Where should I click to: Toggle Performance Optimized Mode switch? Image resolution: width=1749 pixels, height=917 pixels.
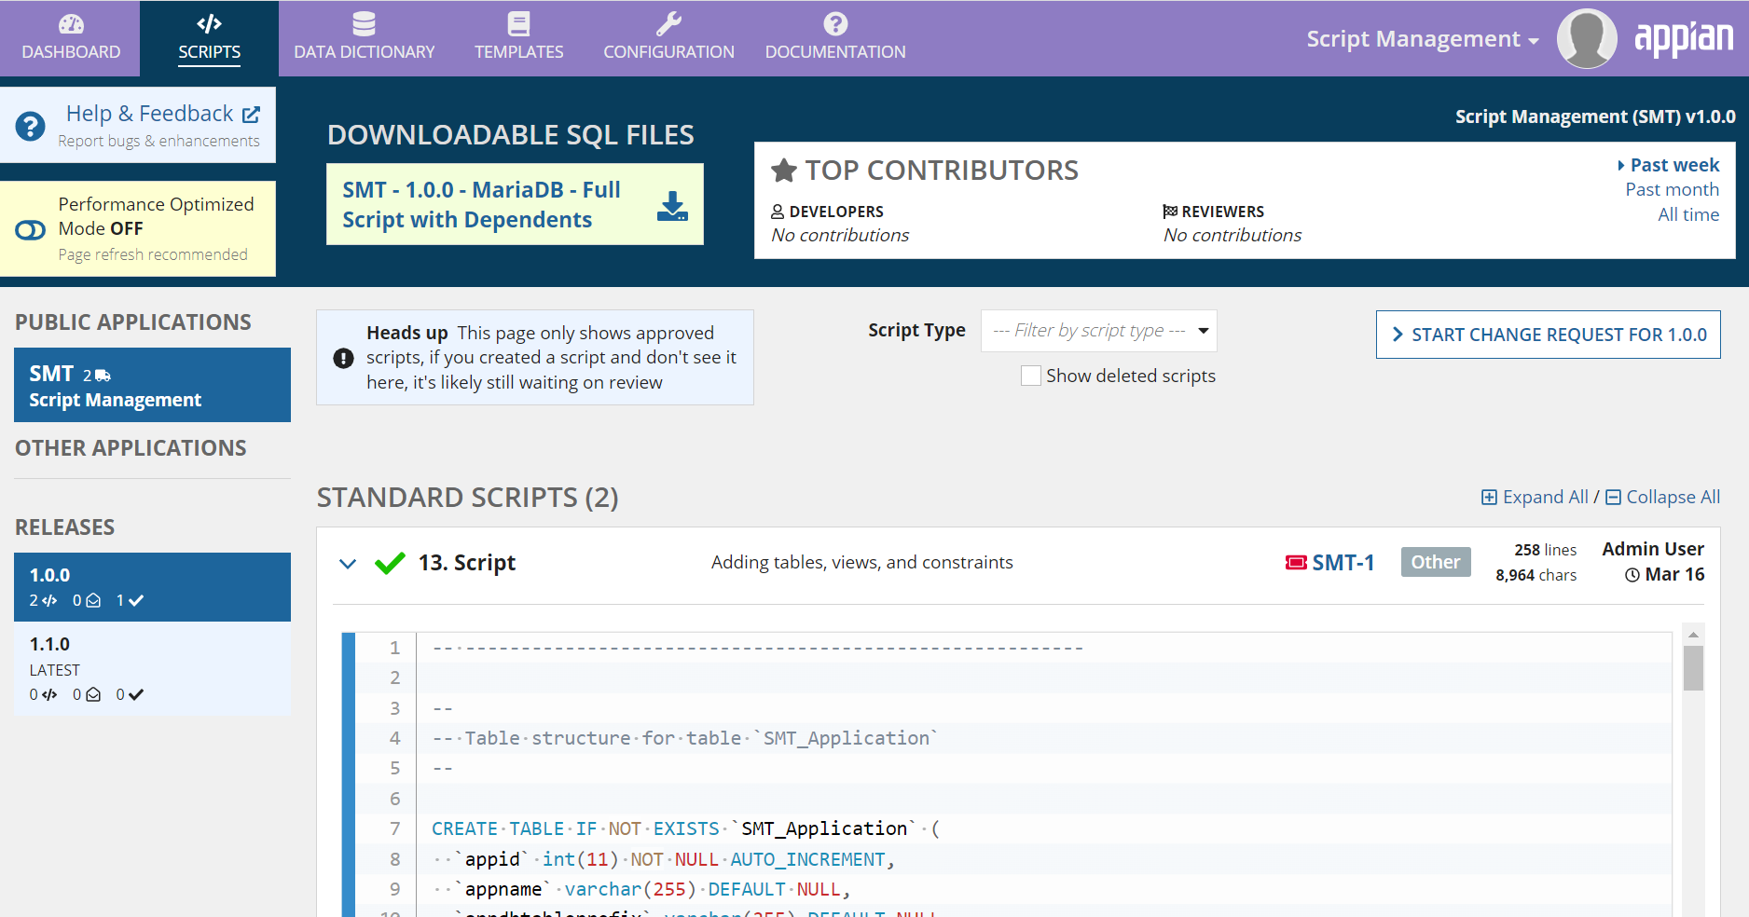pyautogui.click(x=31, y=230)
